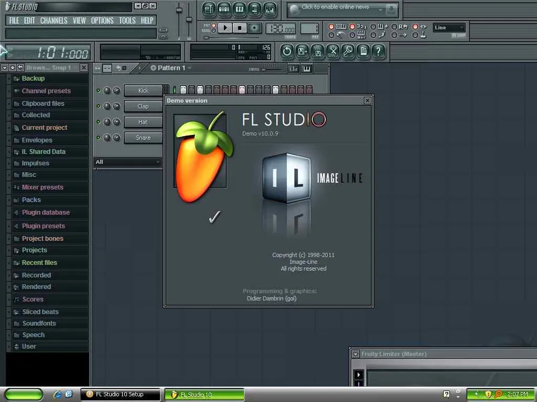This screenshot has height=402, width=537.
Task: Click the Stop button in transport
Action: coord(240,28)
